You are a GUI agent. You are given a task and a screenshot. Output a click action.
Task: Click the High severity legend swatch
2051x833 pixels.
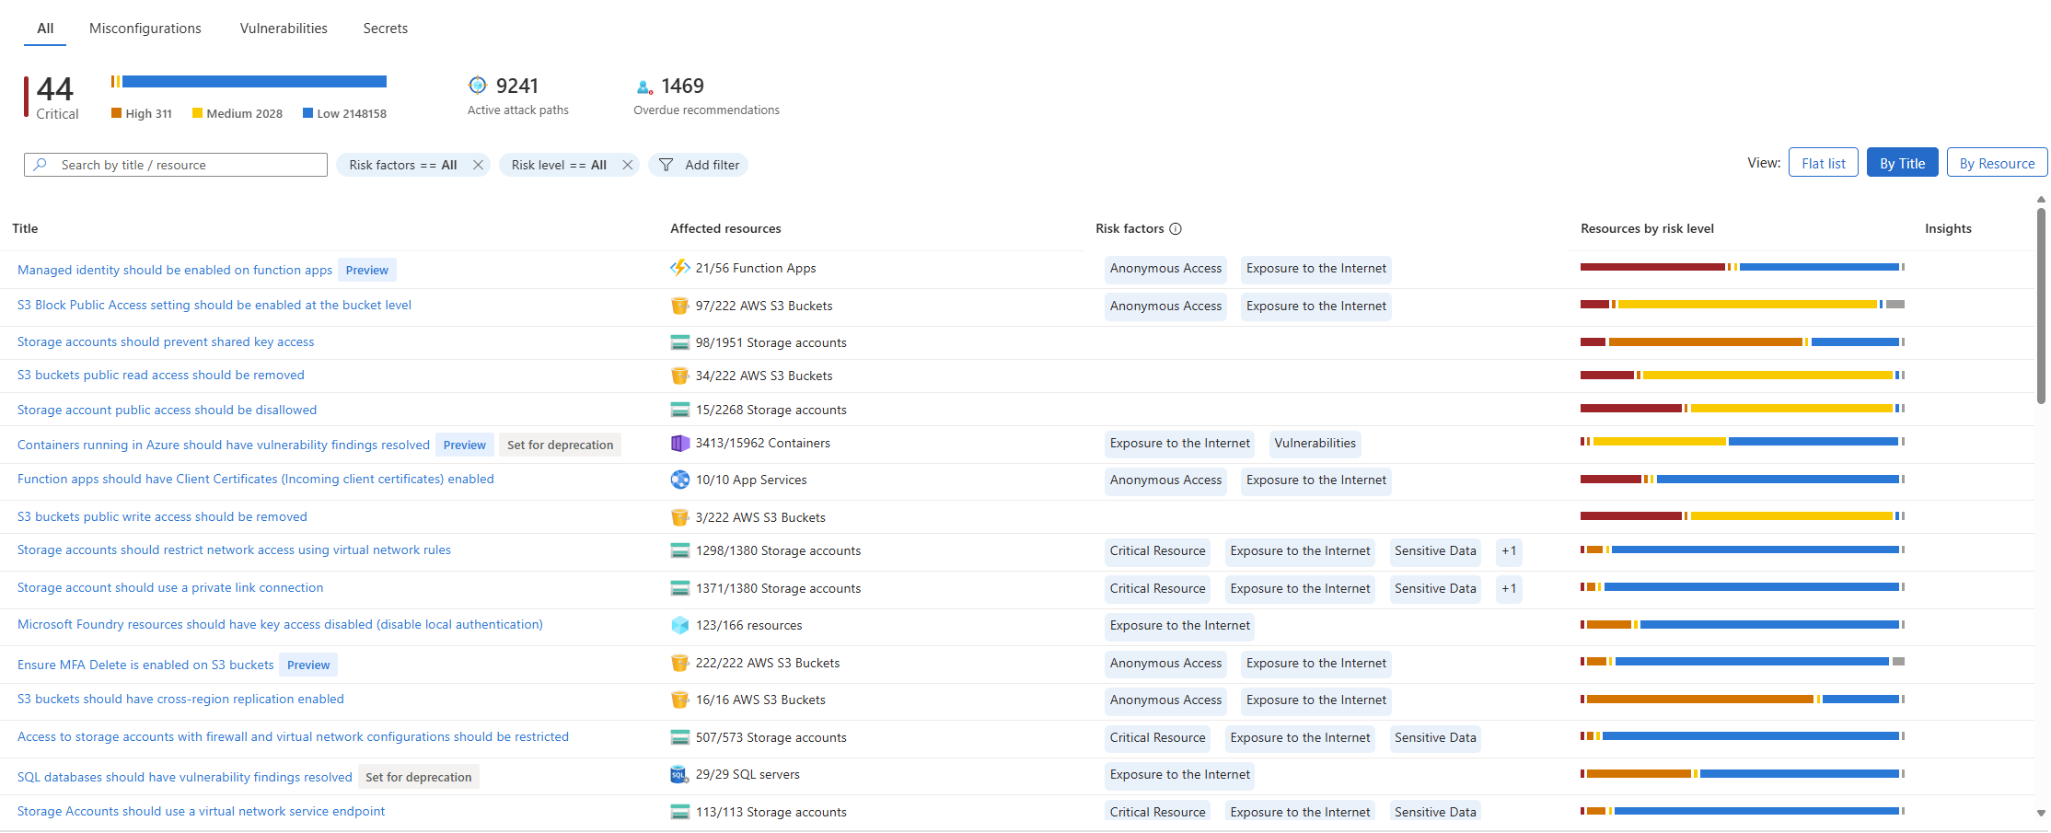(116, 113)
